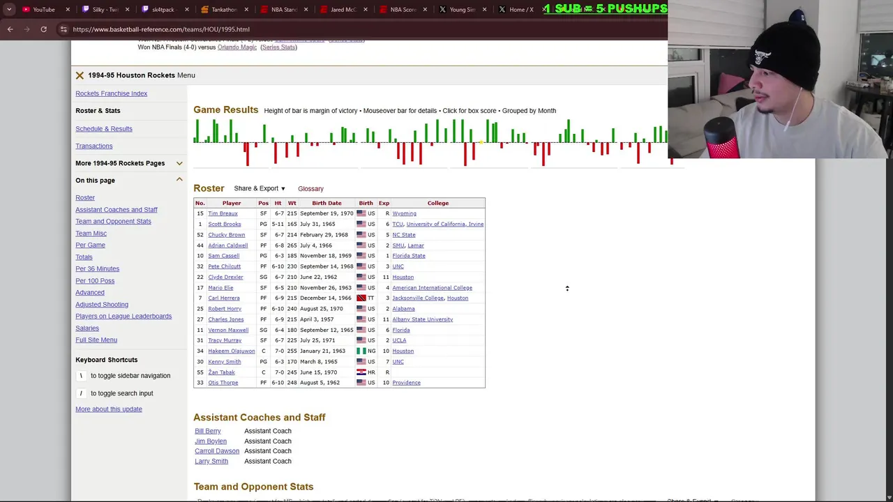The height and width of the screenshot is (502, 893).
Task: Open Kenny Smith player page
Action: click(224, 362)
